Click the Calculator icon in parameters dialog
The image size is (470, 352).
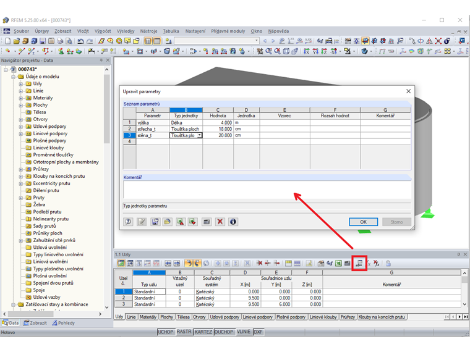point(207,222)
